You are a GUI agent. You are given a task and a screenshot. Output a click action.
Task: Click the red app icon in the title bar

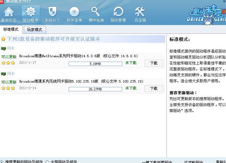2,2
